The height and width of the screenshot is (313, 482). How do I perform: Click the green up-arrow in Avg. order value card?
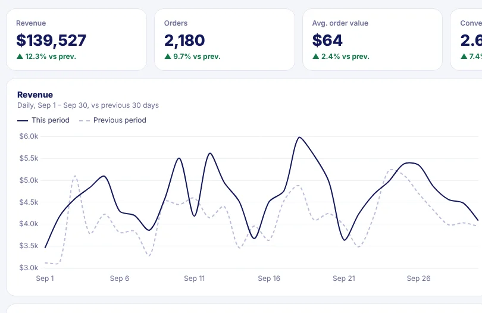click(x=316, y=57)
